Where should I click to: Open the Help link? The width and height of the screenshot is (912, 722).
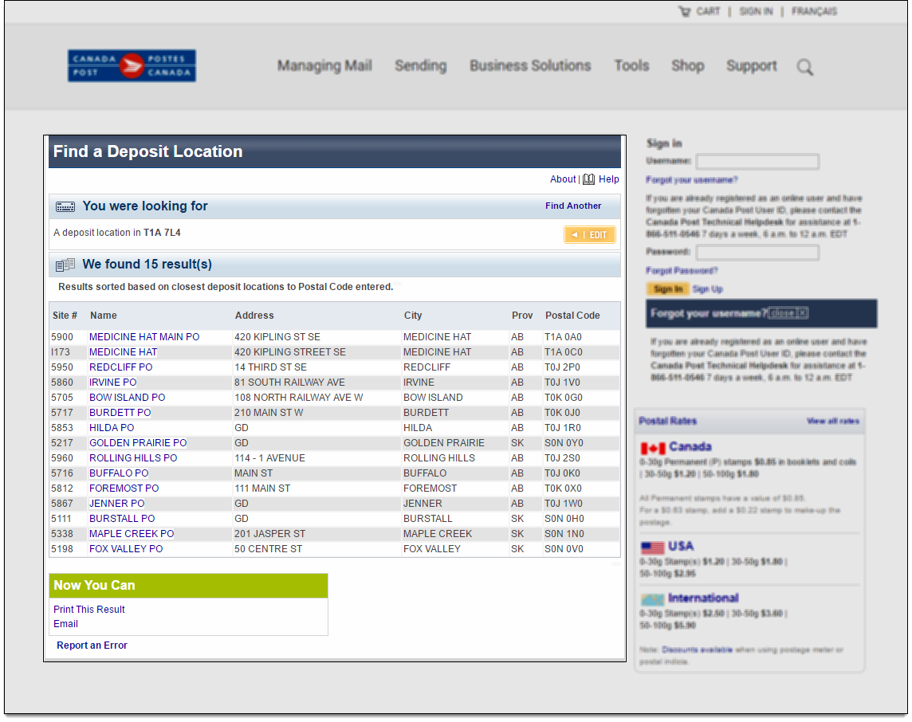(608, 179)
